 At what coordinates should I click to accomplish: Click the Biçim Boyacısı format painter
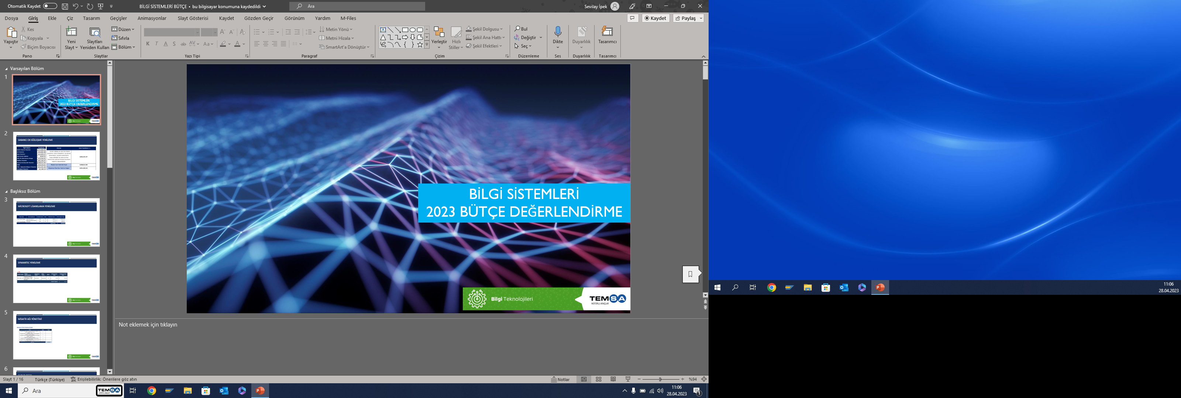pyautogui.click(x=38, y=47)
